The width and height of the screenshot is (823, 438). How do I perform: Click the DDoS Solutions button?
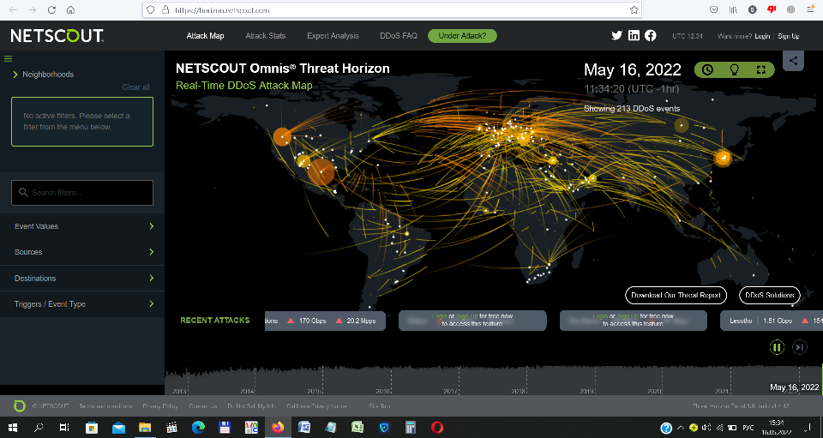[770, 295]
